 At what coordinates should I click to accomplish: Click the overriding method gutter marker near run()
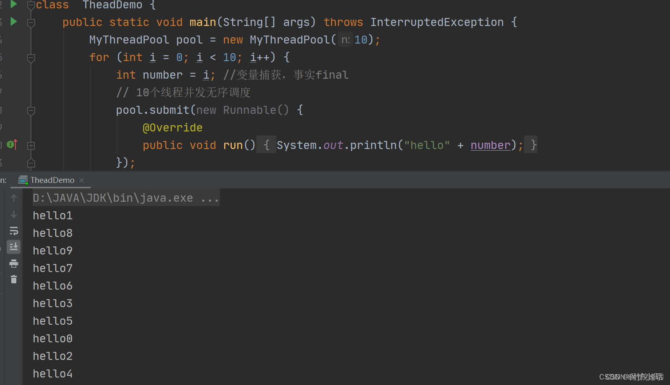pyautogui.click(x=12, y=144)
